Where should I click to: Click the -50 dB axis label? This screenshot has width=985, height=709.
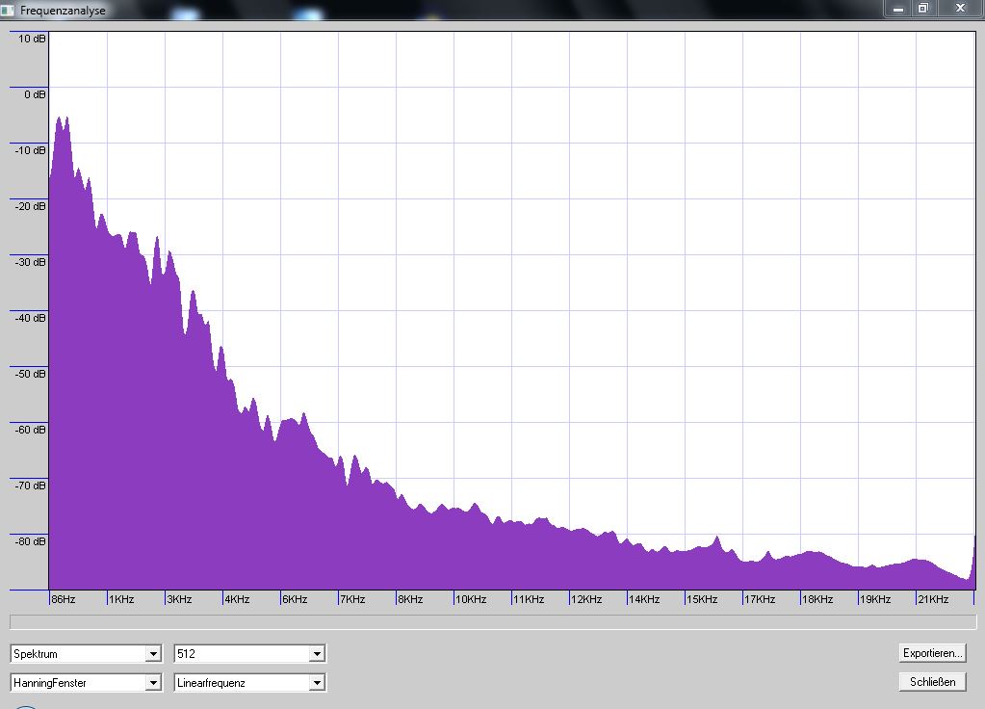click(31, 375)
